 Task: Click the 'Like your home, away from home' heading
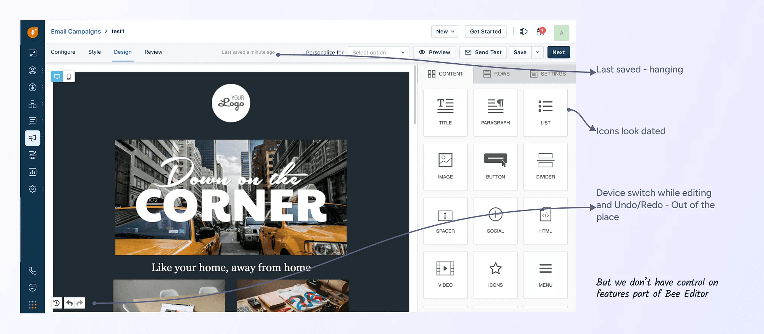click(x=231, y=267)
